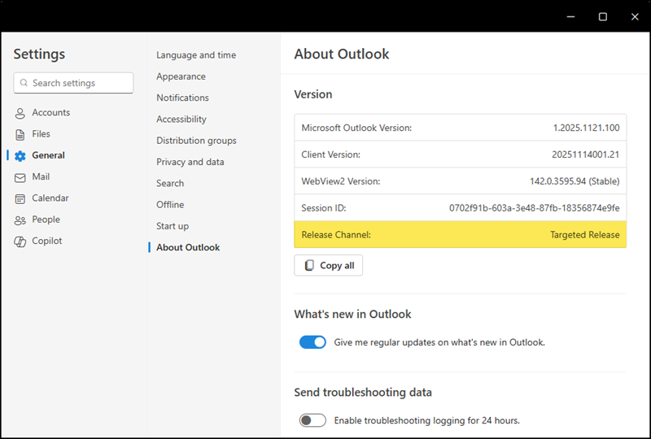Click the Client Version label
This screenshot has height=439, width=651.
coord(330,154)
